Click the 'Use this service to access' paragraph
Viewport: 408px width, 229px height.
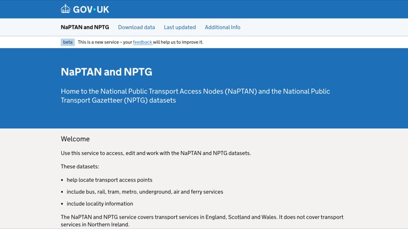tap(156, 153)
